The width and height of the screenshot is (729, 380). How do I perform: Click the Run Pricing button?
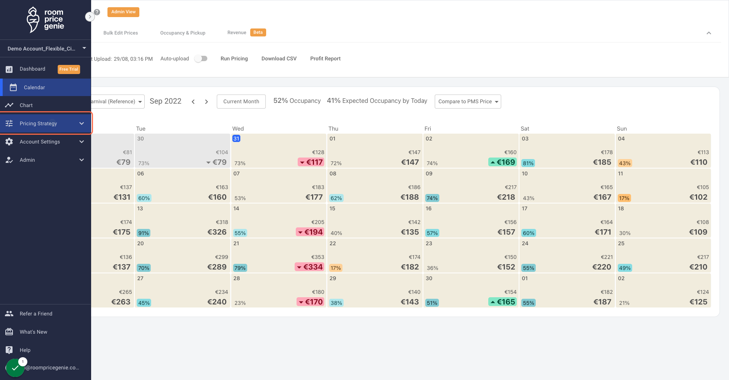point(234,58)
